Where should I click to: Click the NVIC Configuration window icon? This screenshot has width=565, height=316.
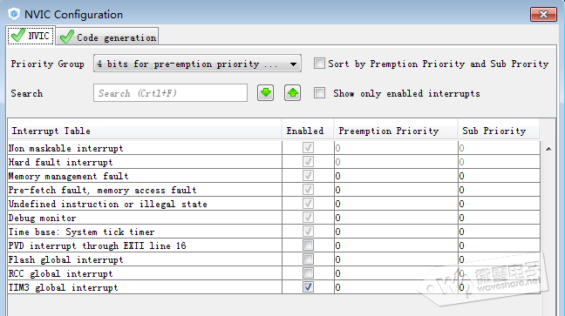tap(14, 14)
